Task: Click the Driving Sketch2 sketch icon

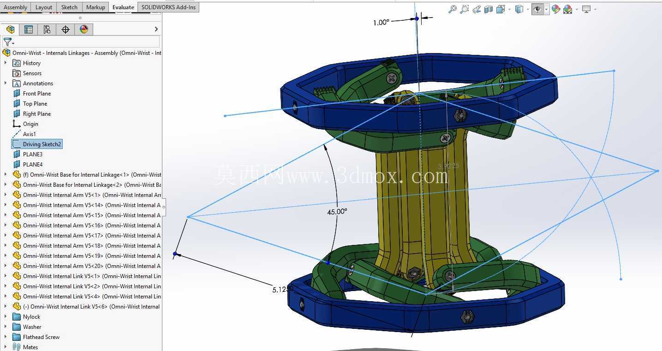Action: pos(17,144)
